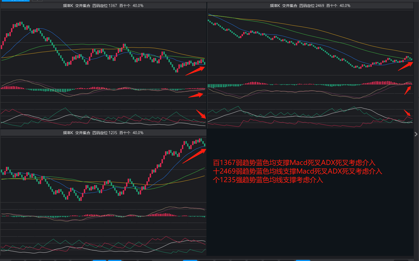Focus the 1367 chart MACD histogram panel
The width and height of the screenshot is (419, 261).
(103, 89)
